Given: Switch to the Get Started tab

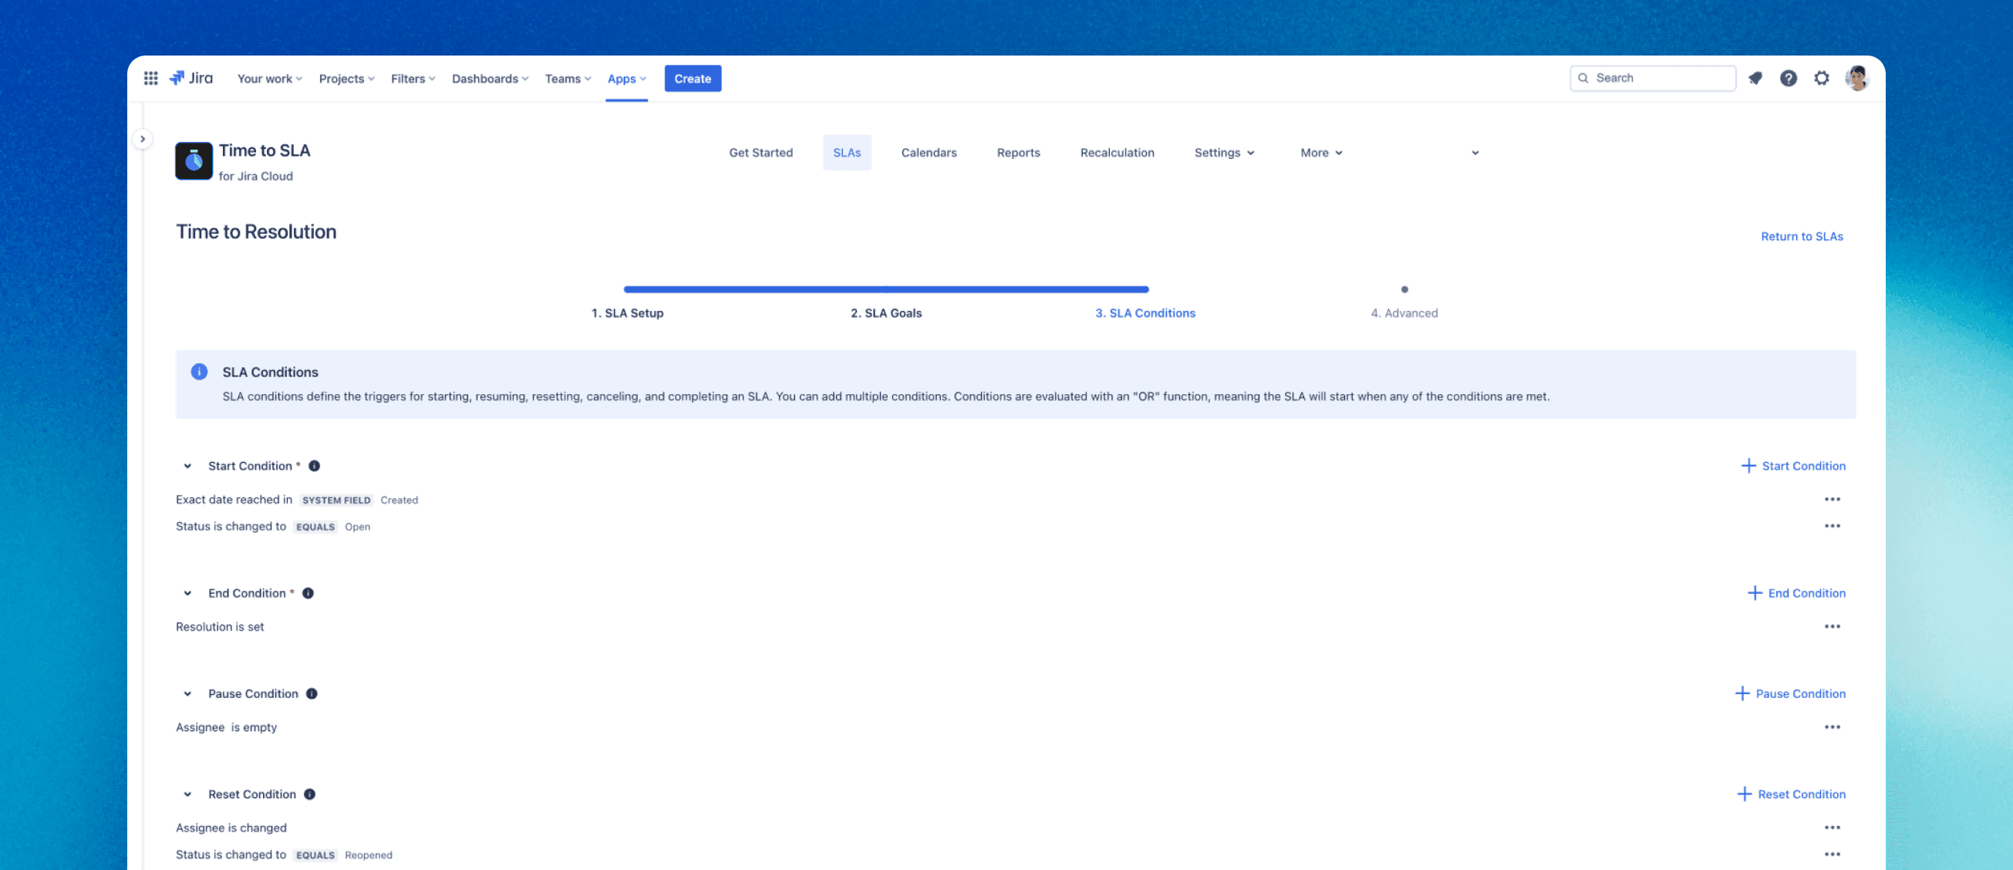Looking at the screenshot, I should 760,153.
